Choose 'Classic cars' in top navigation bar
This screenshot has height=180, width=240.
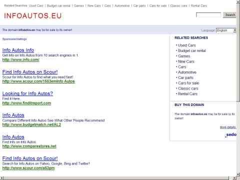(x=178, y=5)
